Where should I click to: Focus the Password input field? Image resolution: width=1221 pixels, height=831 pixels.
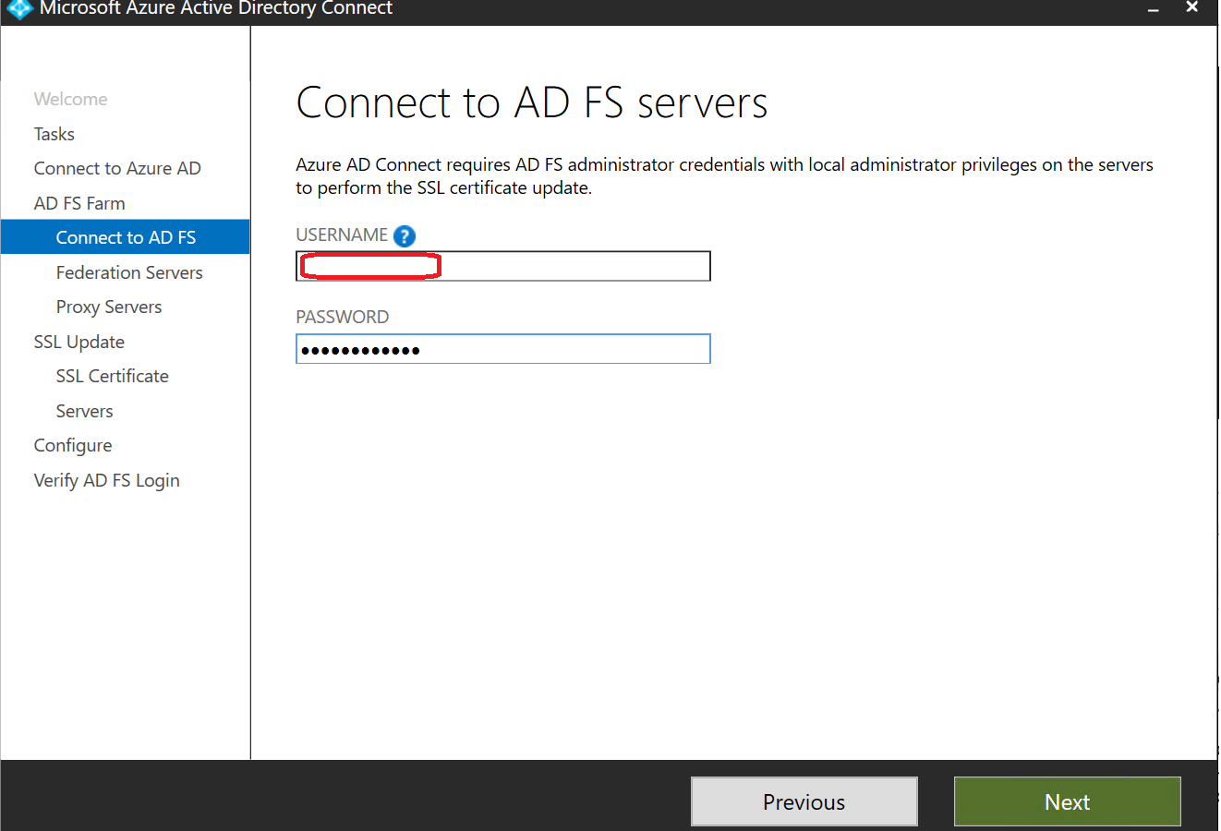click(x=503, y=349)
